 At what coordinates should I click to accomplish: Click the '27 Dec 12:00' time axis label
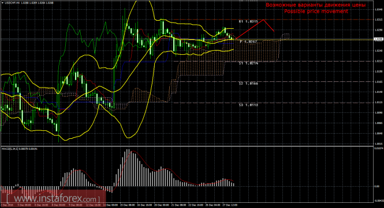point(231,205)
